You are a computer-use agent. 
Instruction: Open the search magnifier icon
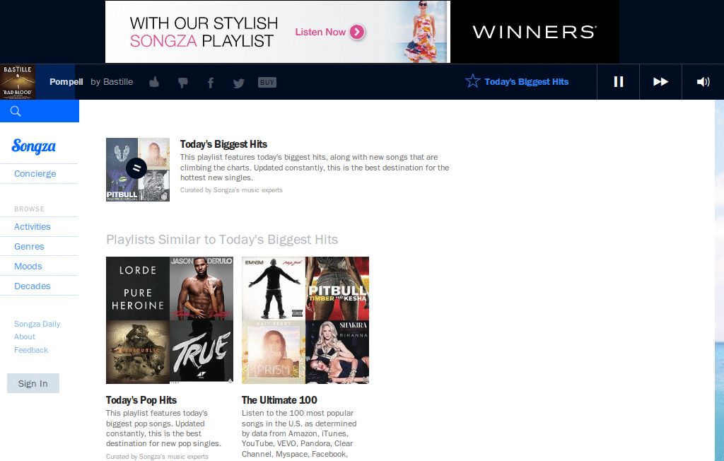[x=16, y=111]
